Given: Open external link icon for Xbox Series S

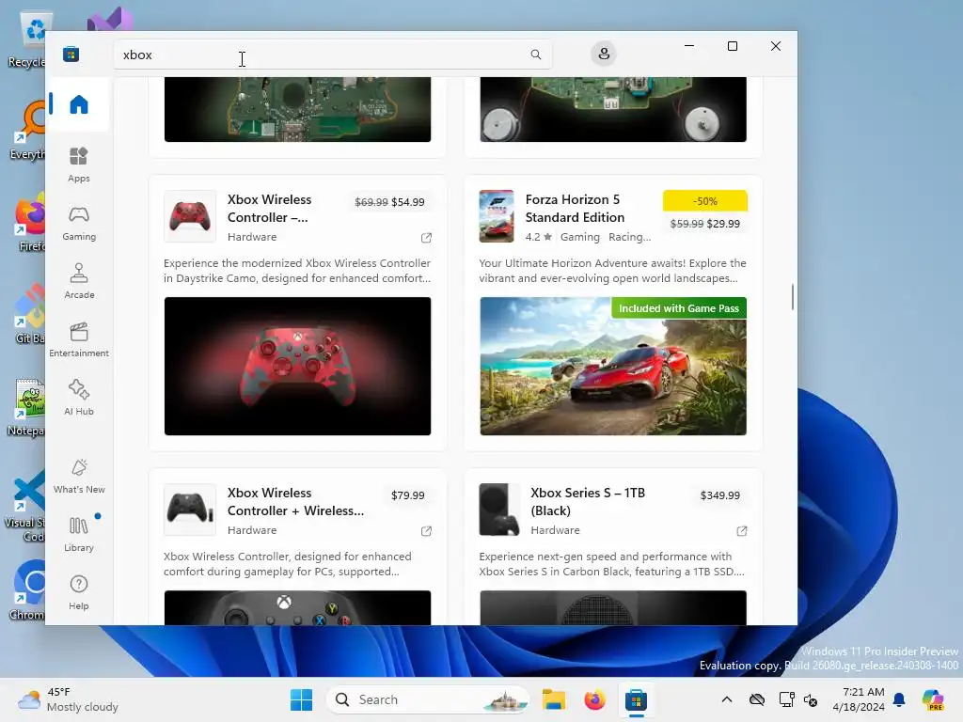Looking at the screenshot, I should [x=742, y=531].
